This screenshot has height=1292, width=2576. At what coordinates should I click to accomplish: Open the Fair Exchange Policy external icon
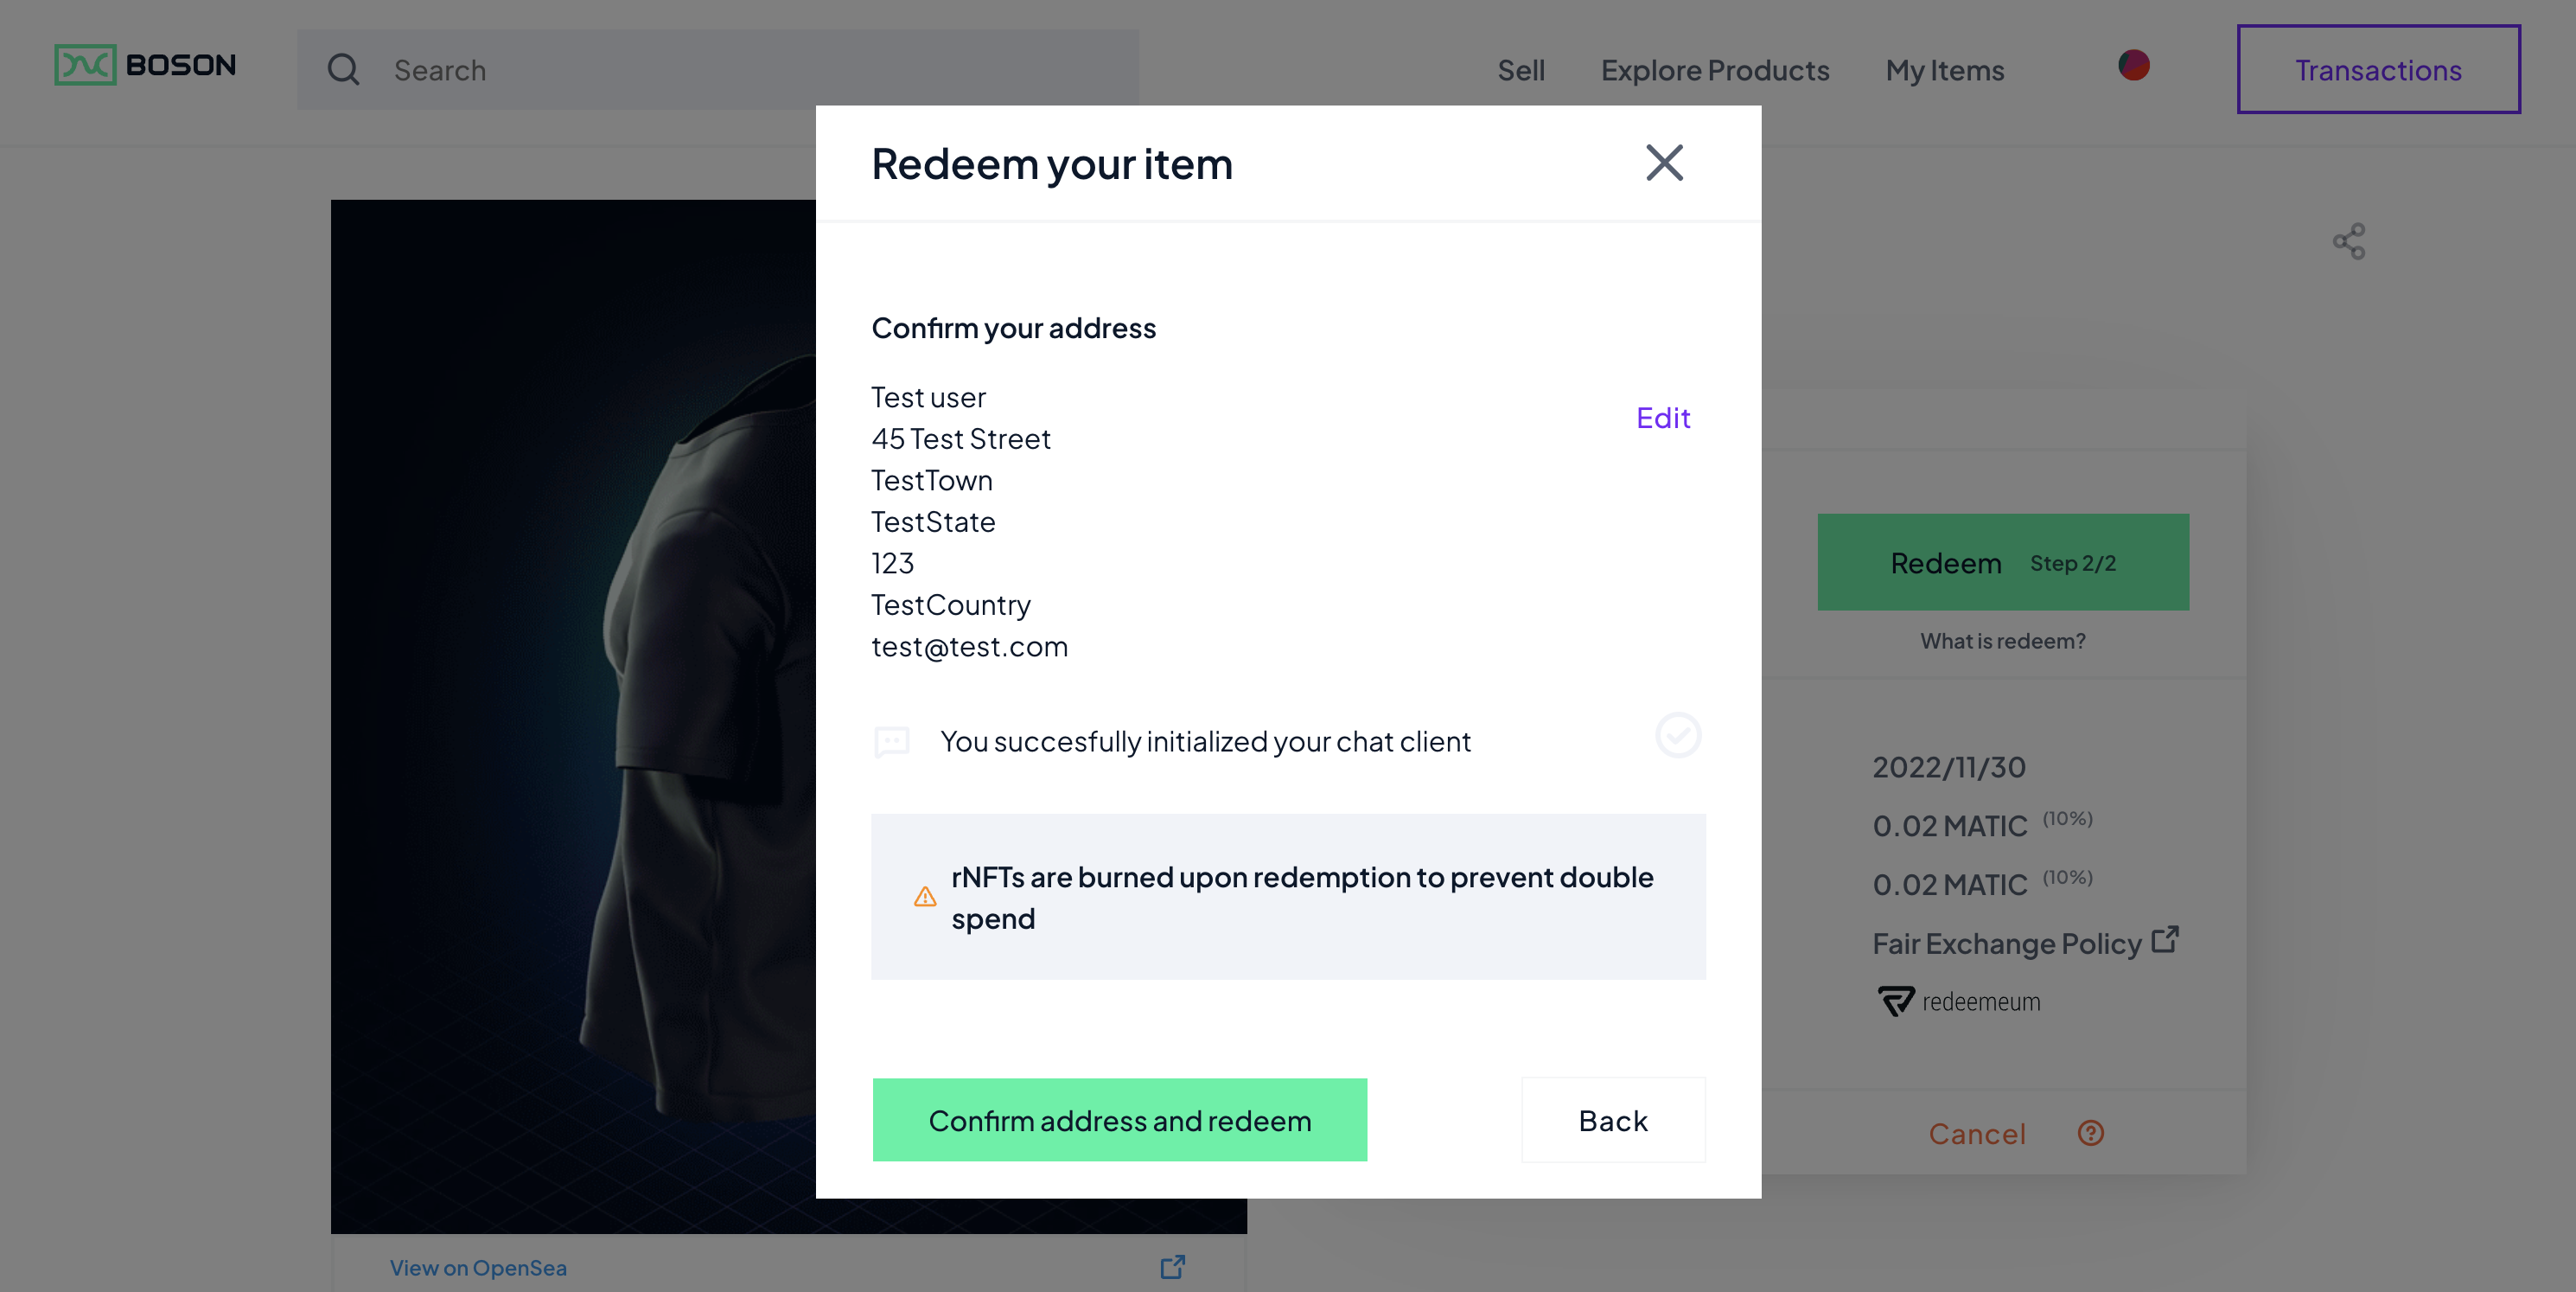(x=2165, y=940)
